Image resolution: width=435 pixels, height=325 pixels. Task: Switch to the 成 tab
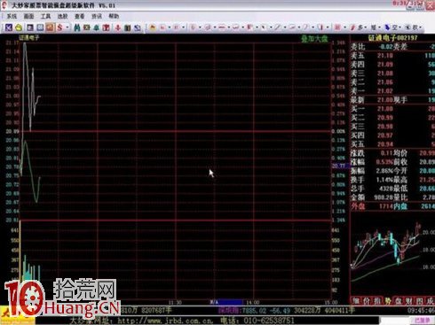pyautogui.click(x=430, y=301)
